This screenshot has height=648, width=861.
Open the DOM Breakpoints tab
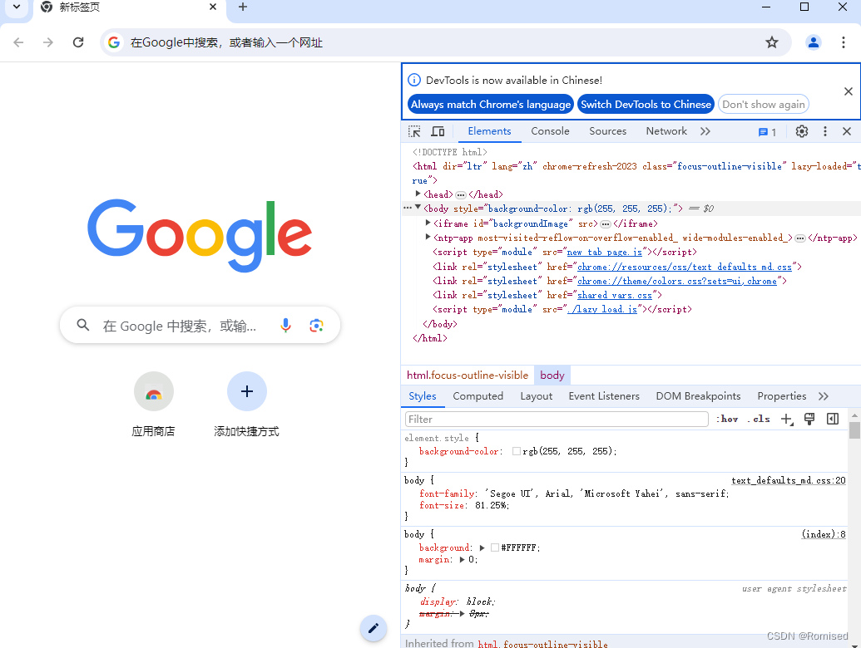[698, 395]
